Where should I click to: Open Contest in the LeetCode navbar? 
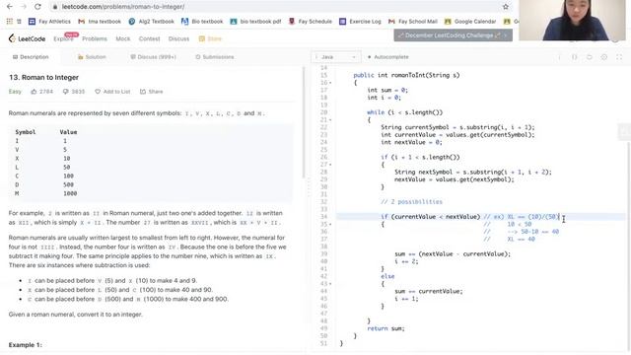click(149, 38)
